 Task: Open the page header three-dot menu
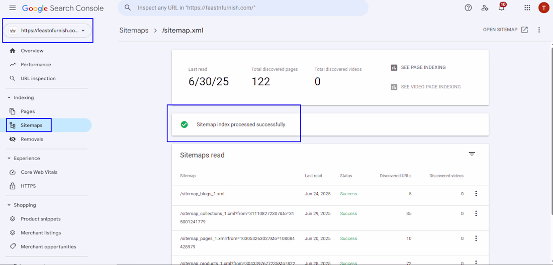[x=539, y=30]
